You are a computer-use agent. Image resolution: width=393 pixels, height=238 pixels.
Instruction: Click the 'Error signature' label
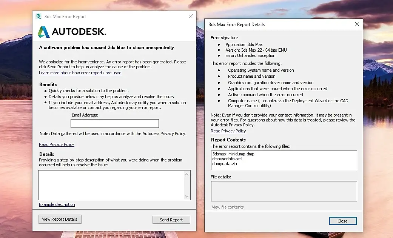click(x=224, y=38)
